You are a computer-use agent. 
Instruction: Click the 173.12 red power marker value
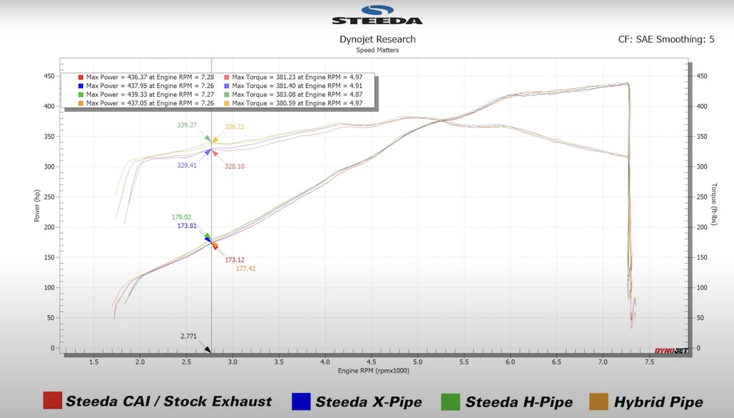235,260
